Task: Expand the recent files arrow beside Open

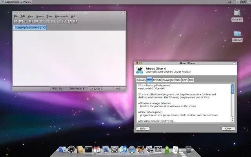Action: (x=25, y=22)
